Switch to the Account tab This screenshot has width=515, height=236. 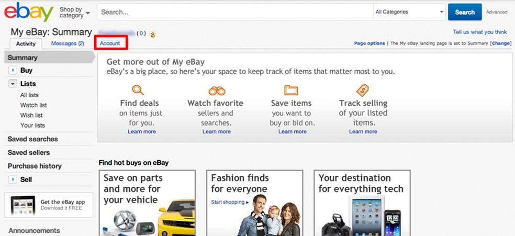[x=110, y=43]
